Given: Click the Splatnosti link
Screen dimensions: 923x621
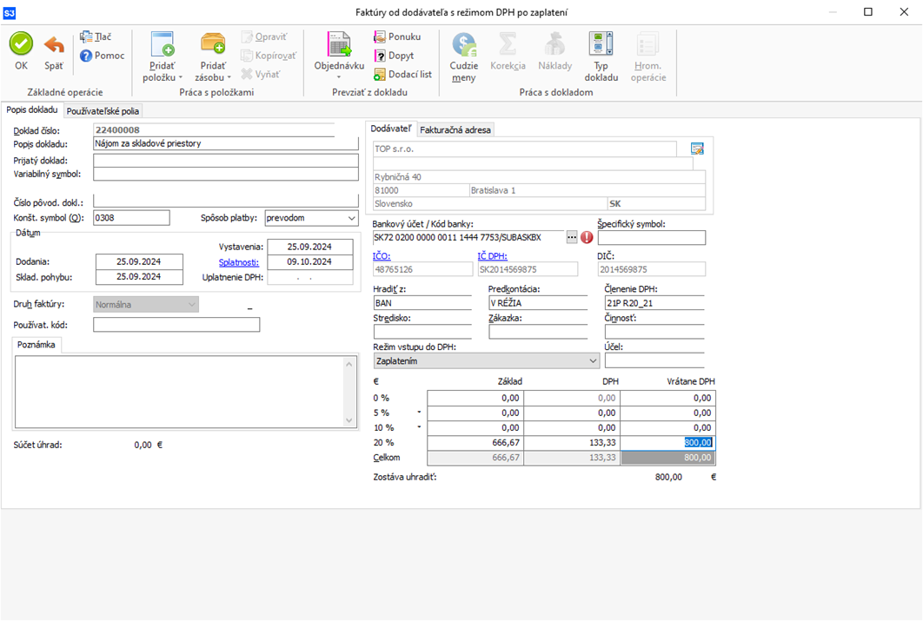Looking at the screenshot, I should click(x=238, y=262).
